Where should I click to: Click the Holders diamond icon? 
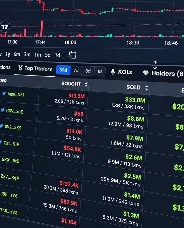pos(146,73)
